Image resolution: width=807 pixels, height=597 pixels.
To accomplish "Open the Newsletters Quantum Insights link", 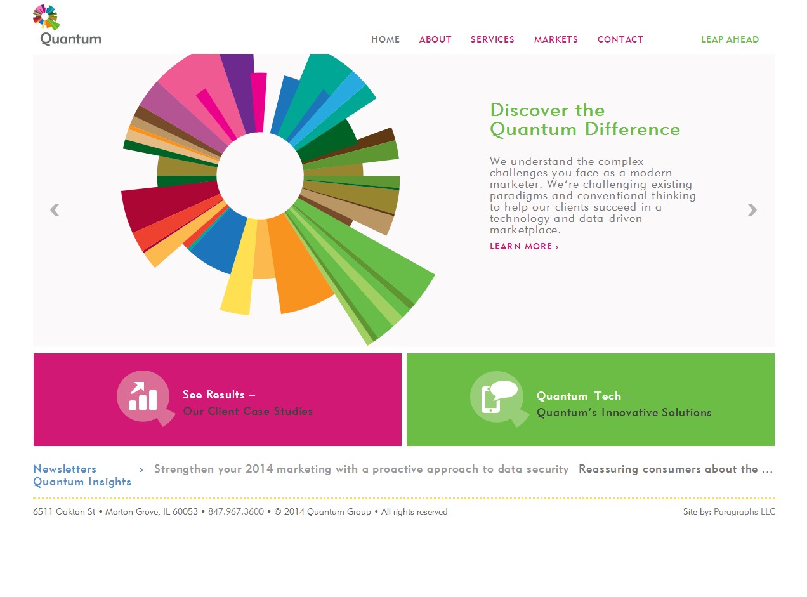I will click(82, 475).
